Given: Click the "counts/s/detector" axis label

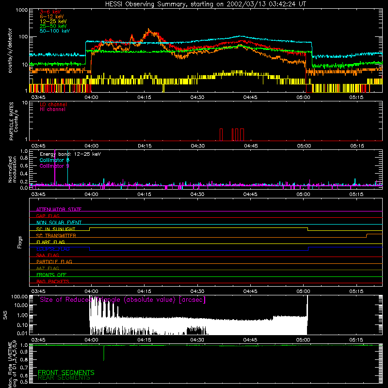Looking at the screenshot, I should tap(10, 50).
